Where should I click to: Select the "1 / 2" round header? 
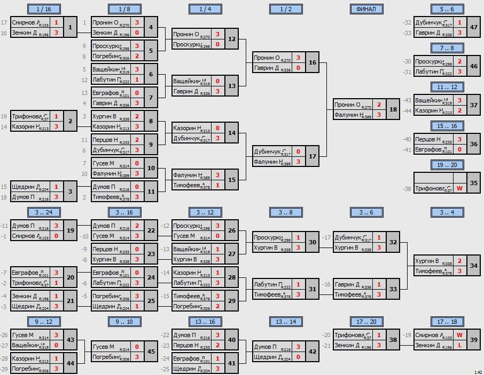click(x=286, y=9)
